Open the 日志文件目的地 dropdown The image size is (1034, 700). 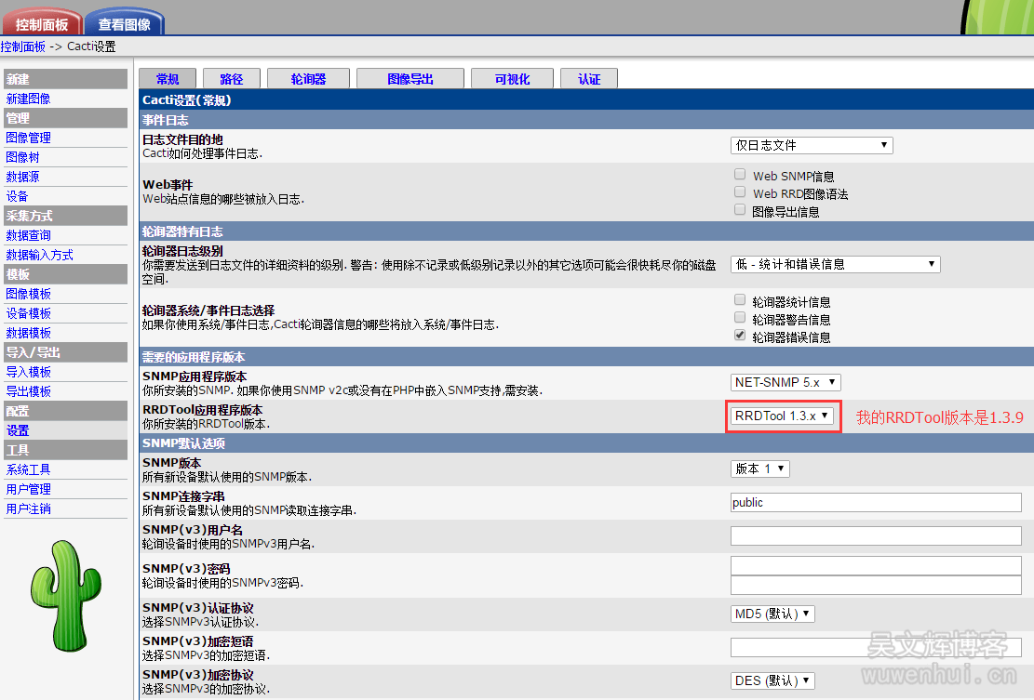tap(812, 145)
